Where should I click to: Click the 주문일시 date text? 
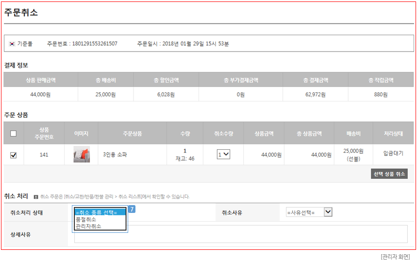point(183,44)
